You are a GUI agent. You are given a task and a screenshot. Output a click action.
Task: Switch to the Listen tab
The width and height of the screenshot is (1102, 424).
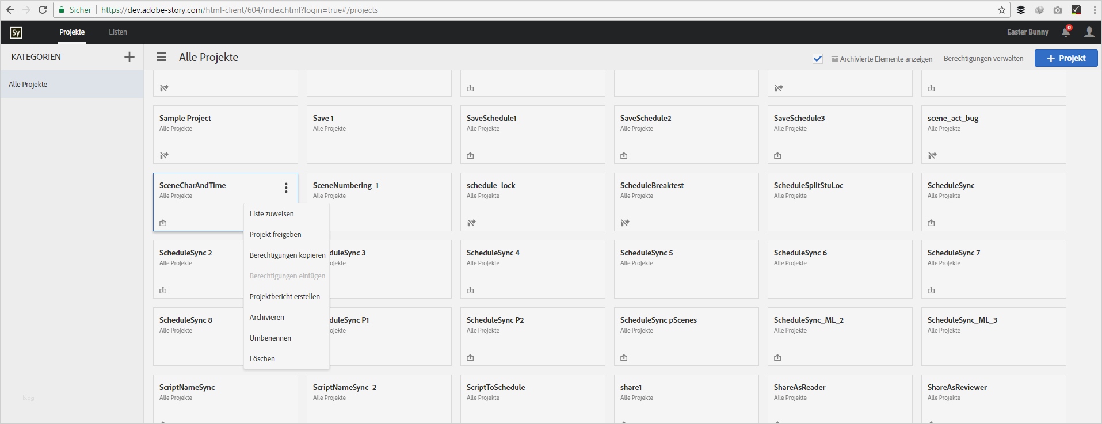[x=118, y=32]
